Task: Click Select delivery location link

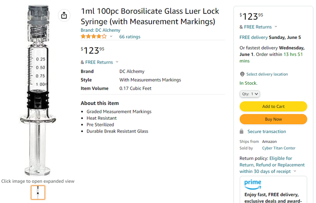Action: tap(267, 74)
